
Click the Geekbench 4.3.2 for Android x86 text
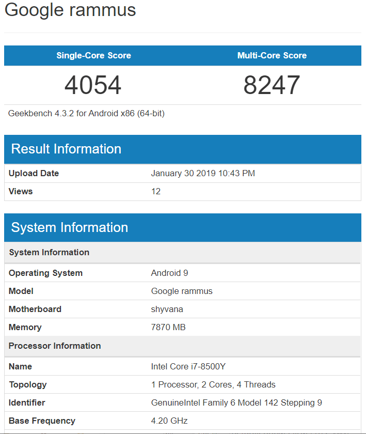tap(86, 114)
